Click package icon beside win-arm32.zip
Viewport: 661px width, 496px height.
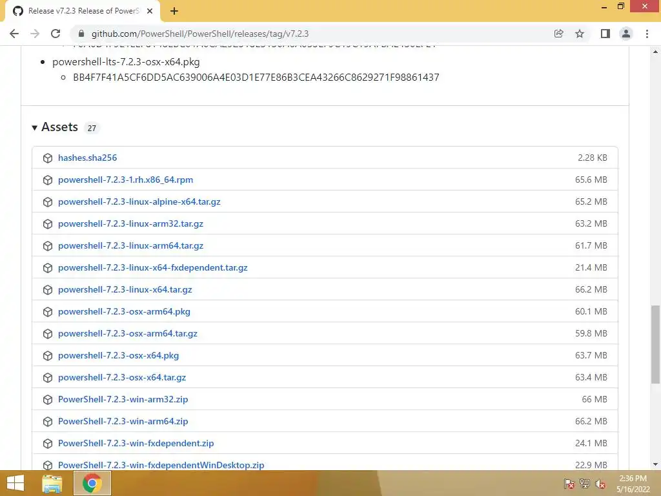[48, 399]
